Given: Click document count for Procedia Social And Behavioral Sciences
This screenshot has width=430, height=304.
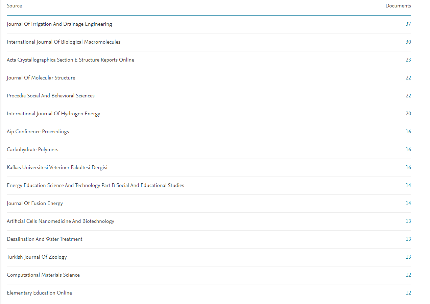Looking at the screenshot, I should [x=408, y=96].
